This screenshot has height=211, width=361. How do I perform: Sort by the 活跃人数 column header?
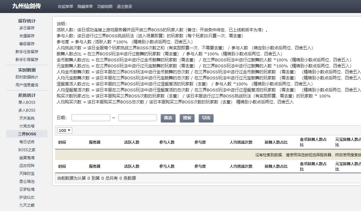pyautogui.click(x=131, y=142)
